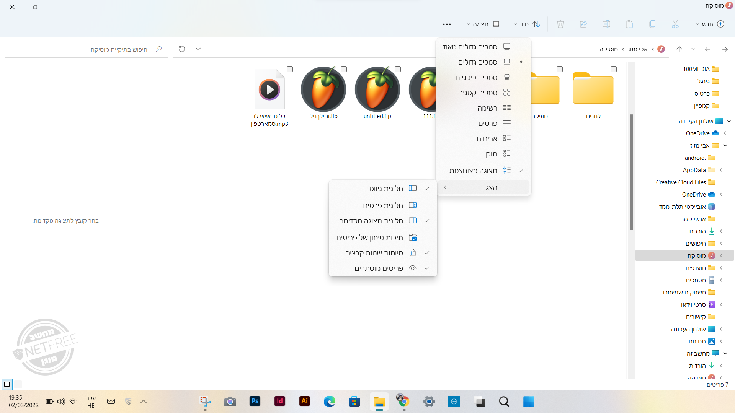Choose סמלים בינוניים medium icons
735x413 pixels.
(483, 77)
